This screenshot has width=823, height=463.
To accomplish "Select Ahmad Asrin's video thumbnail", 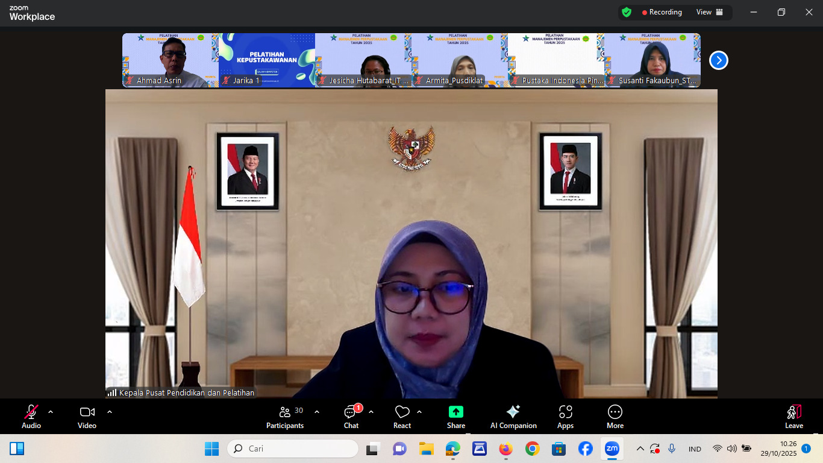I will (x=171, y=60).
